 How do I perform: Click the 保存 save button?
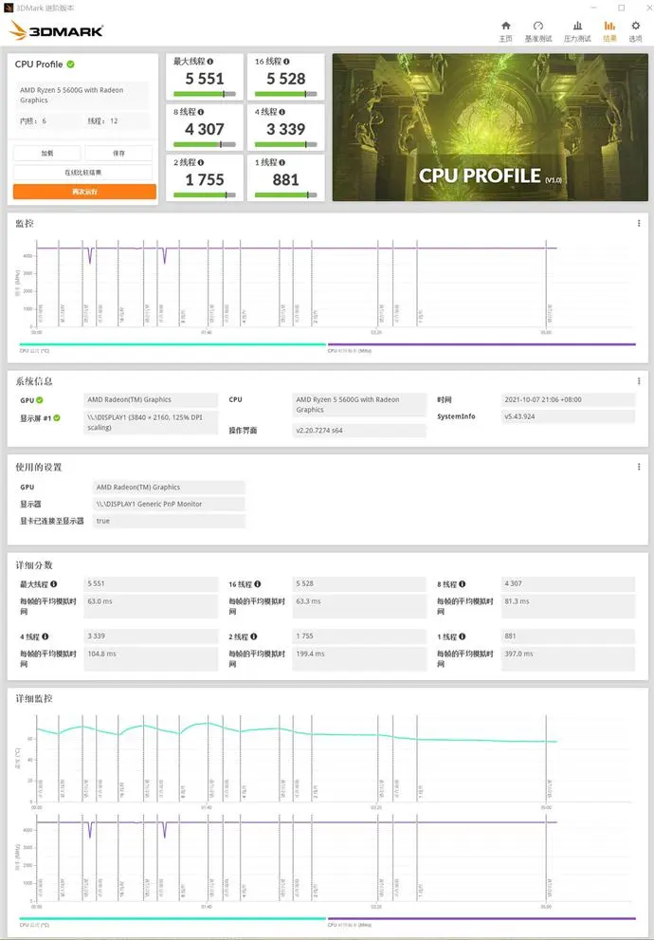click(118, 153)
